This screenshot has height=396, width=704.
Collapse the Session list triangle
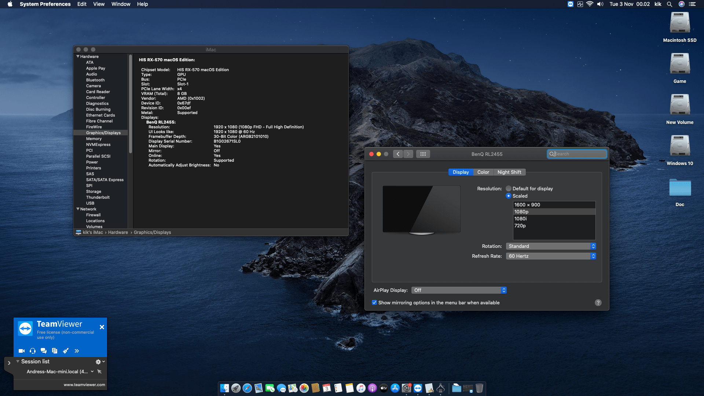18,361
